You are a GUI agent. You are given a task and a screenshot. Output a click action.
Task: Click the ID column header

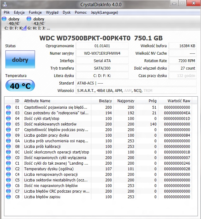click(17, 101)
